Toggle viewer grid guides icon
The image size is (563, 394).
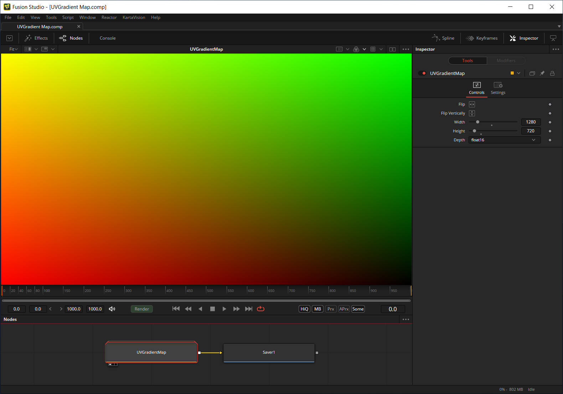tap(373, 49)
